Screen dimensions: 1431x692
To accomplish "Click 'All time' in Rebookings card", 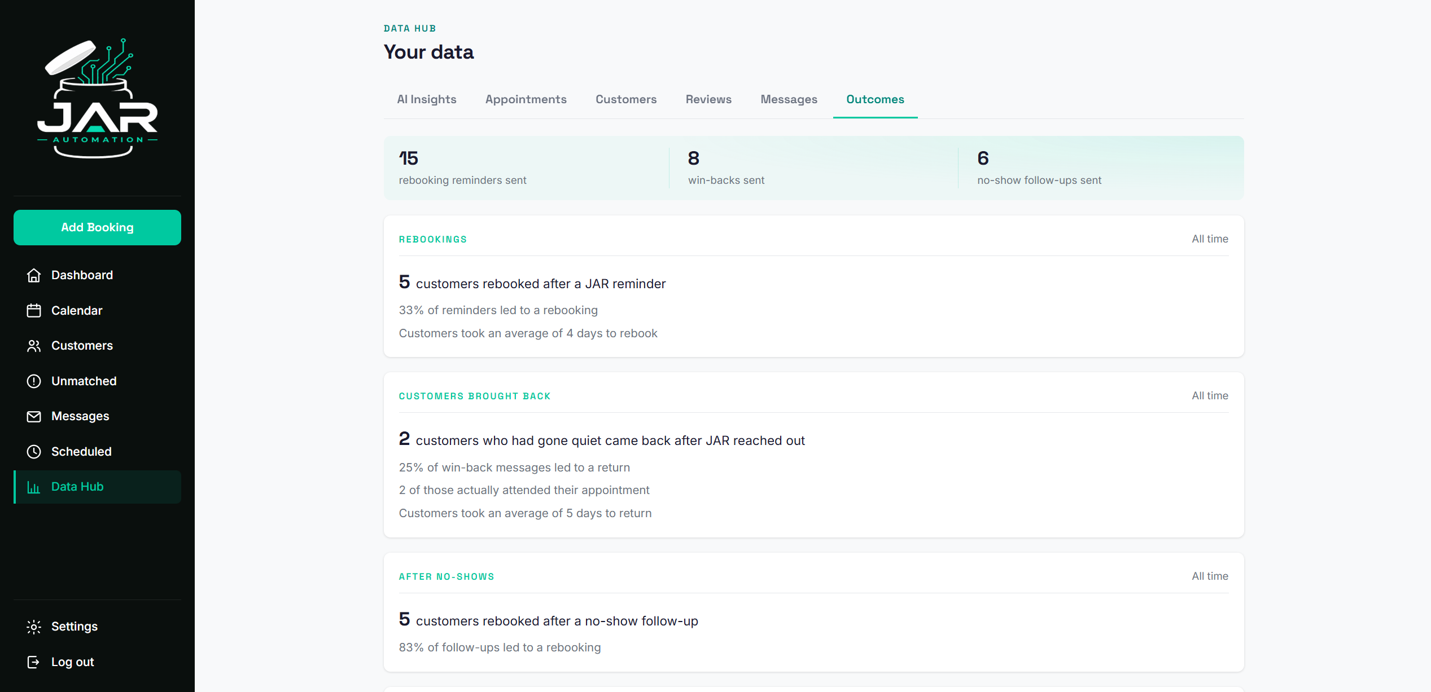I will tap(1210, 239).
